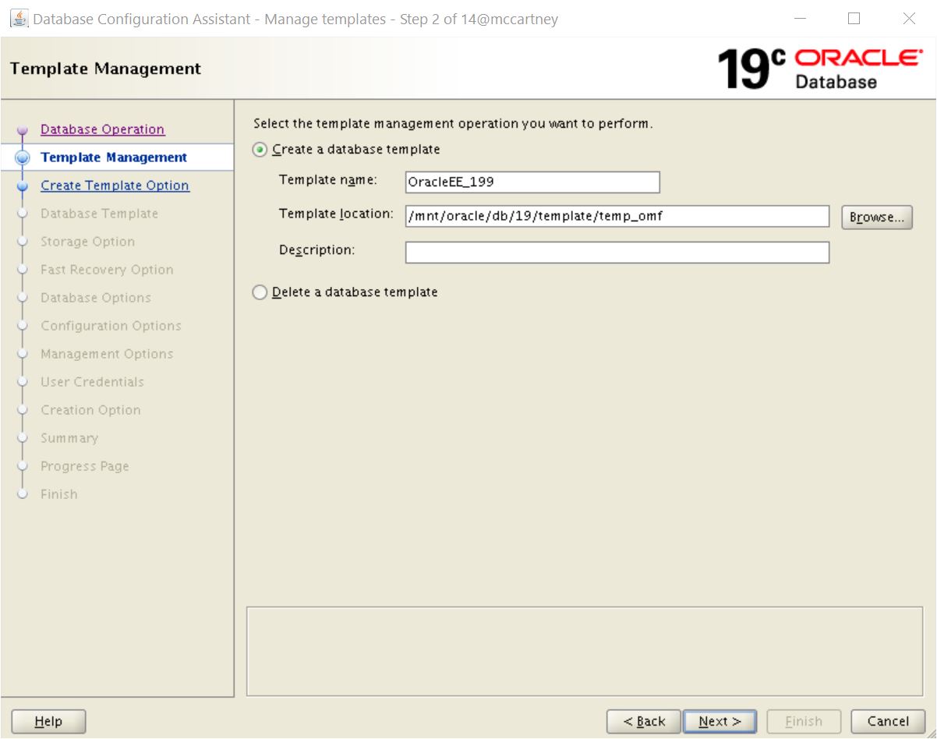Go to the Next step

(719, 722)
